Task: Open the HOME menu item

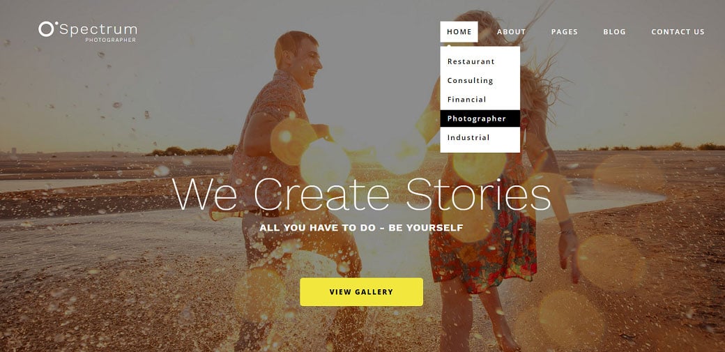Action: tap(459, 32)
